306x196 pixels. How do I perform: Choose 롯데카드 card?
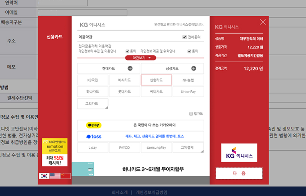click(x=125, y=92)
